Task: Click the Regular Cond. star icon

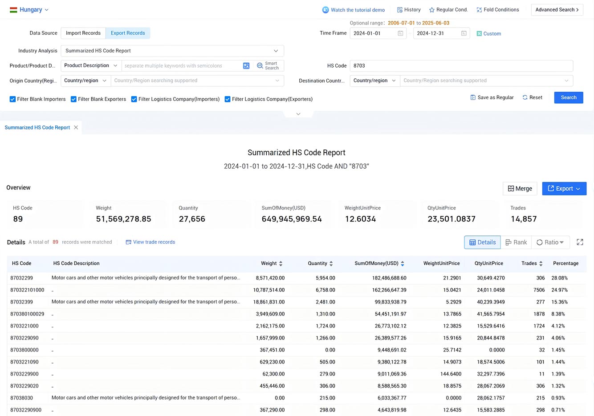Action: pos(431,9)
